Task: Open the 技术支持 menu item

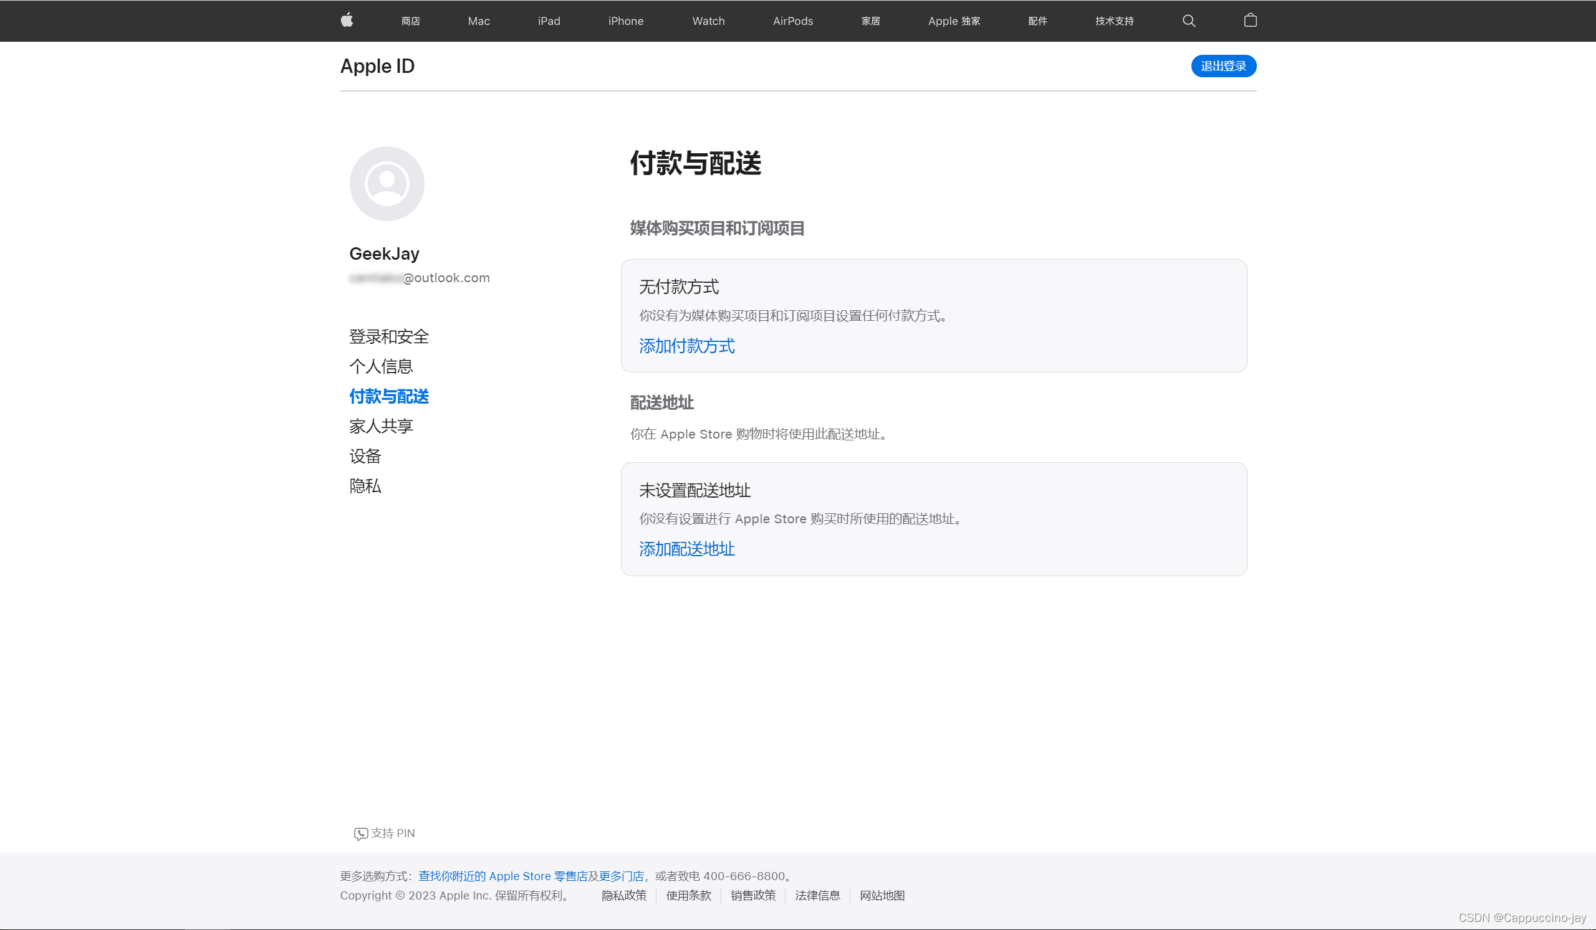Action: [1114, 21]
